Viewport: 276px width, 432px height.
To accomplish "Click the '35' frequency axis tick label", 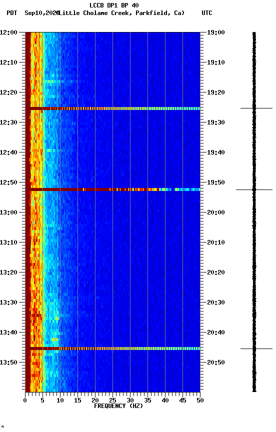I will (x=147, y=400).
